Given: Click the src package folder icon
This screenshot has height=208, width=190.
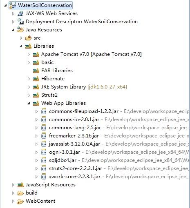Looking at the screenshot, I should click(28, 38).
